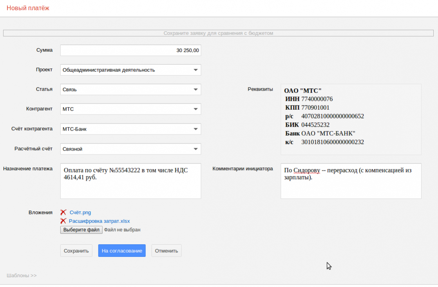Open the Счёт контрагента dropdown

(195, 129)
